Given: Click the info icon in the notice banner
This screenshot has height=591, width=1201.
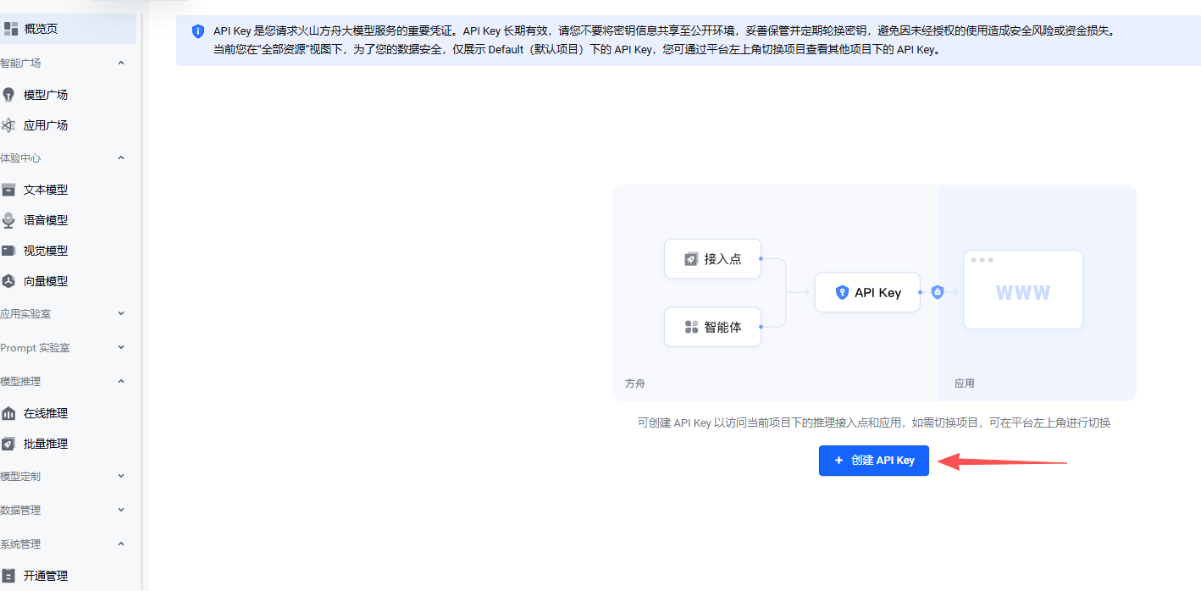Looking at the screenshot, I should click(x=198, y=31).
